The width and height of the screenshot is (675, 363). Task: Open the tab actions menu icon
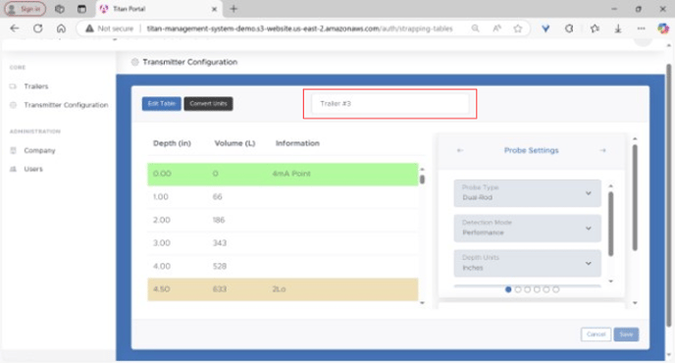81,9
